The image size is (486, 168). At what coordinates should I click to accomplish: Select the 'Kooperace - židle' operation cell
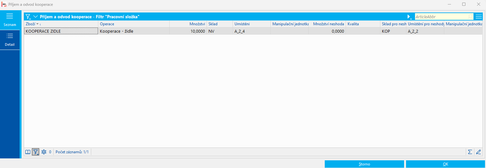click(x=134, y=31)
